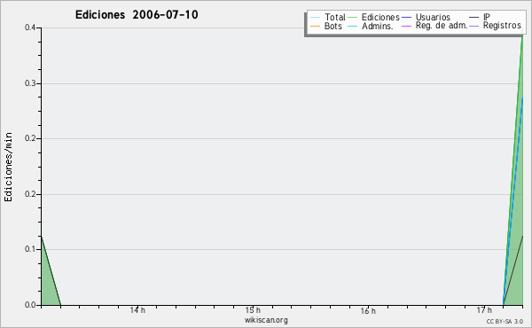
Task: Click the 16 h axis label
Action: [x=368, y=310]
